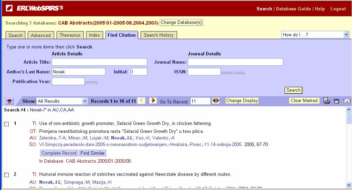Open the Thesaurus tab
The height and width of the screenshot is (190, 352).
click(x=70, y=35)
